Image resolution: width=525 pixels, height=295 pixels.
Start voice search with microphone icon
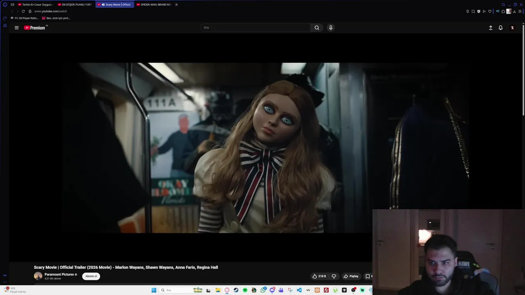pos(331,27)
